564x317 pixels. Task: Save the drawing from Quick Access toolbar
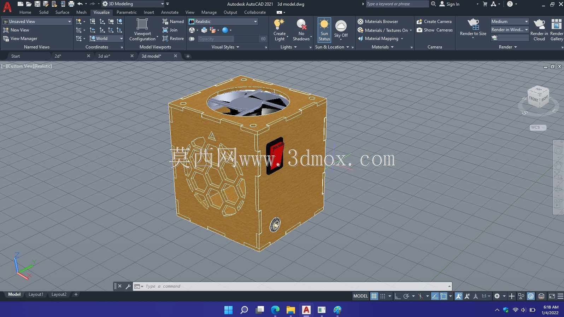pos(37,4)
